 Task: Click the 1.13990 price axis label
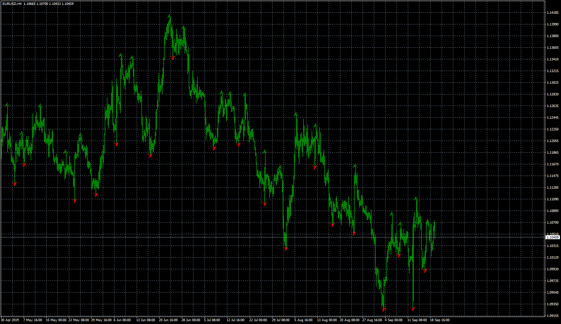[553, 24]
